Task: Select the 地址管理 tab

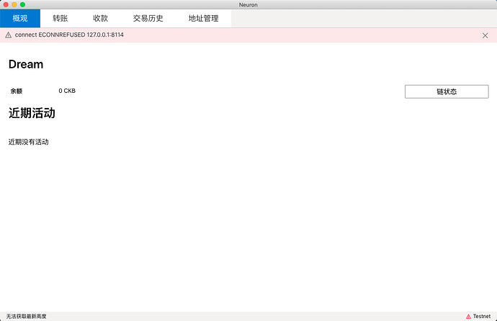Action: [203, 19]
